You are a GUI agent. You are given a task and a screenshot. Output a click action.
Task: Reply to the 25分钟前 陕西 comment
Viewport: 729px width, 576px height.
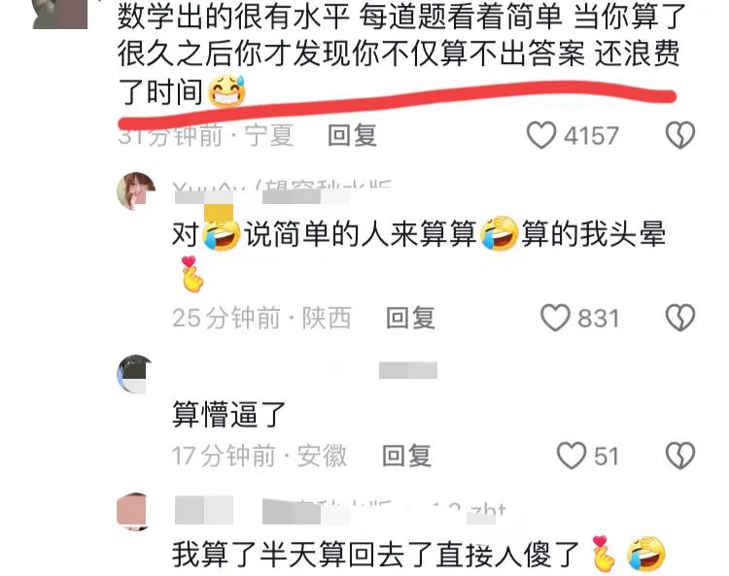(410, 318)
